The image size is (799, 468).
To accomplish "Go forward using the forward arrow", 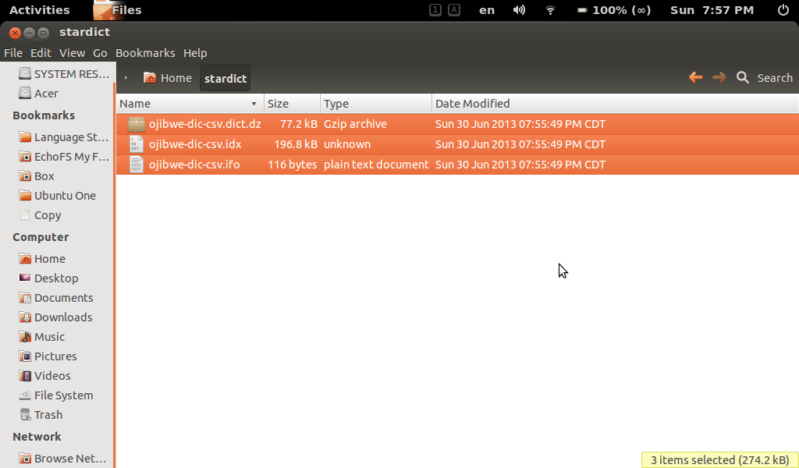I will [x=718, y=77].
